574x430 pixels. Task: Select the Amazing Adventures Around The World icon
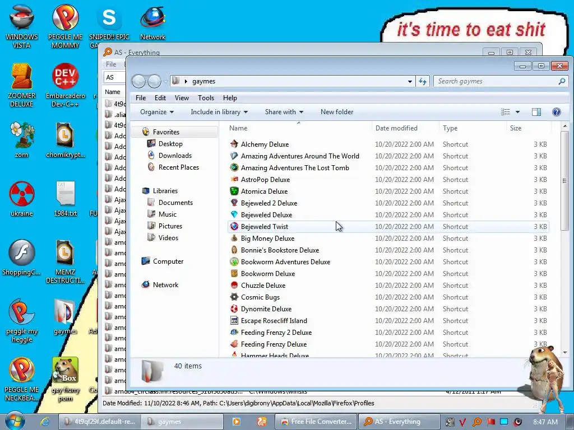234,156
